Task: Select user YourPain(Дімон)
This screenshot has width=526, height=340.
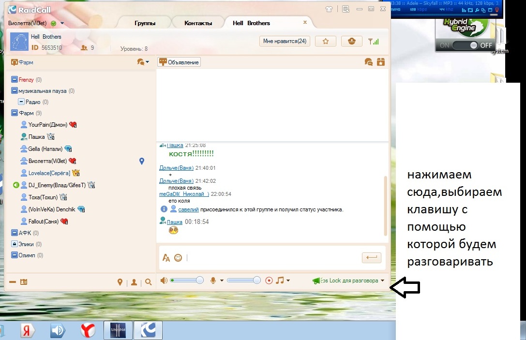Action: pos(47,125)
